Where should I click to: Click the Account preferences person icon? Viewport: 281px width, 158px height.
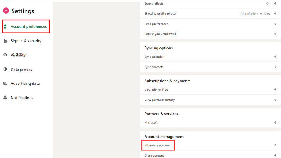click(5, 27)
